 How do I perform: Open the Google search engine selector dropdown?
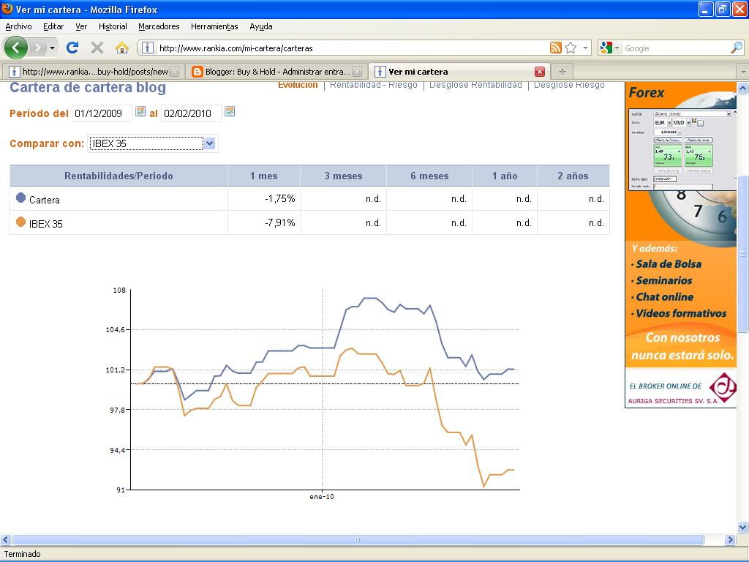pos(610,48)
